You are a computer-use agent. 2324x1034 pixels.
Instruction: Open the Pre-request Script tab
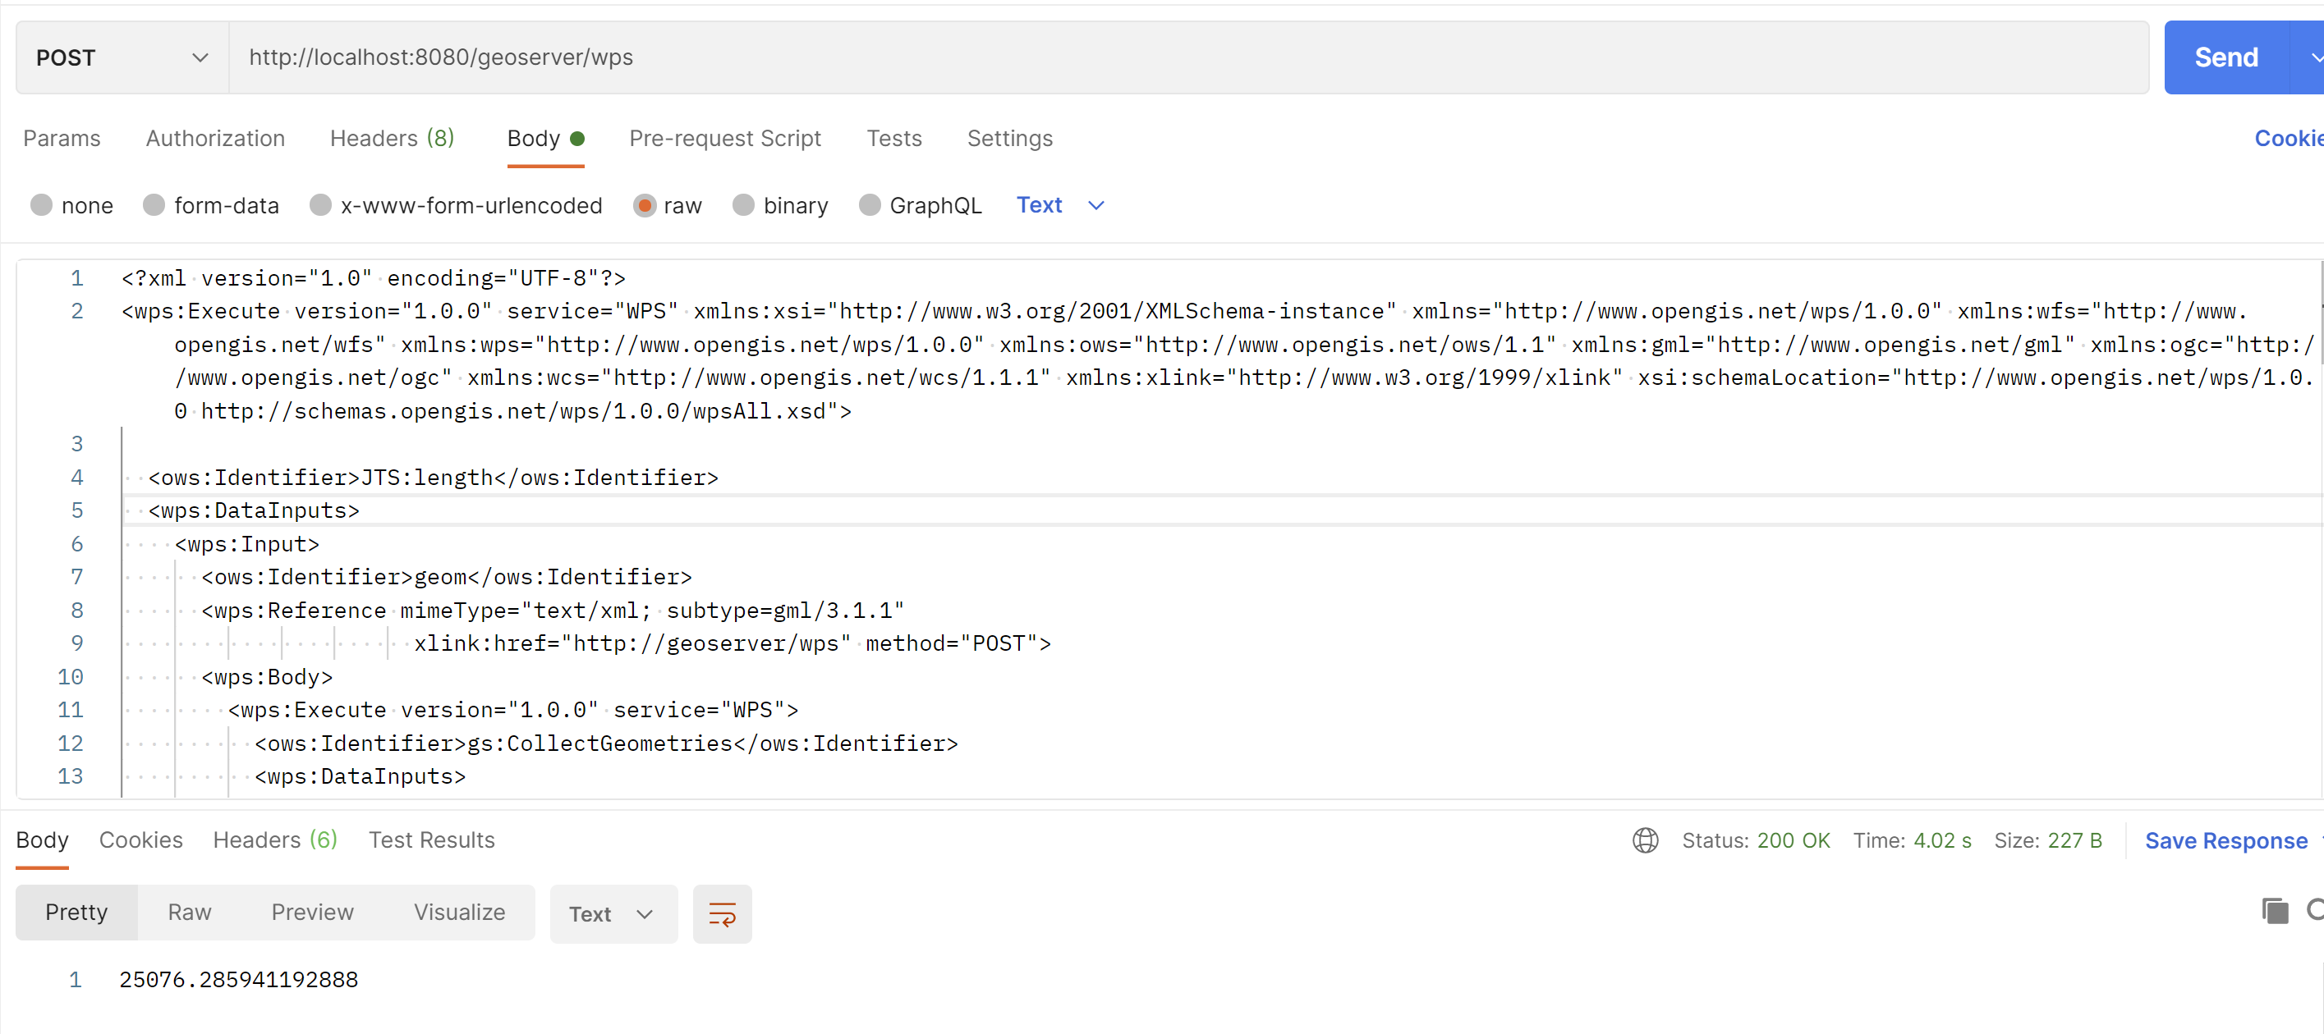[x=724, y=138]
